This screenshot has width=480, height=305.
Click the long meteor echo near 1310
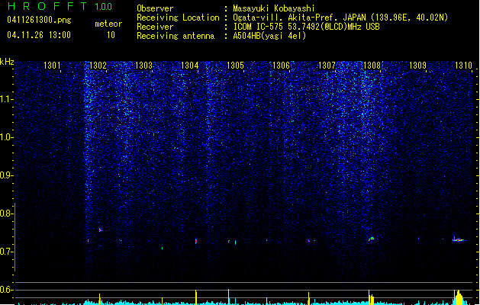click(x=459, y=239)
